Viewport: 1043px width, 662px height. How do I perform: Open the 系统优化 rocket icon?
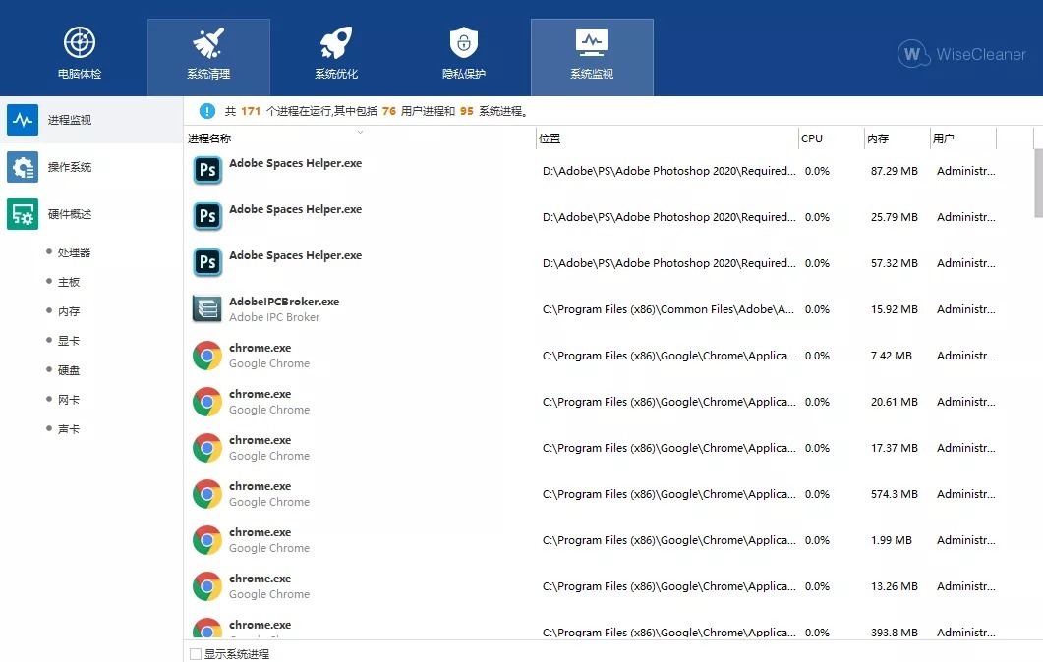click(336, 43)
